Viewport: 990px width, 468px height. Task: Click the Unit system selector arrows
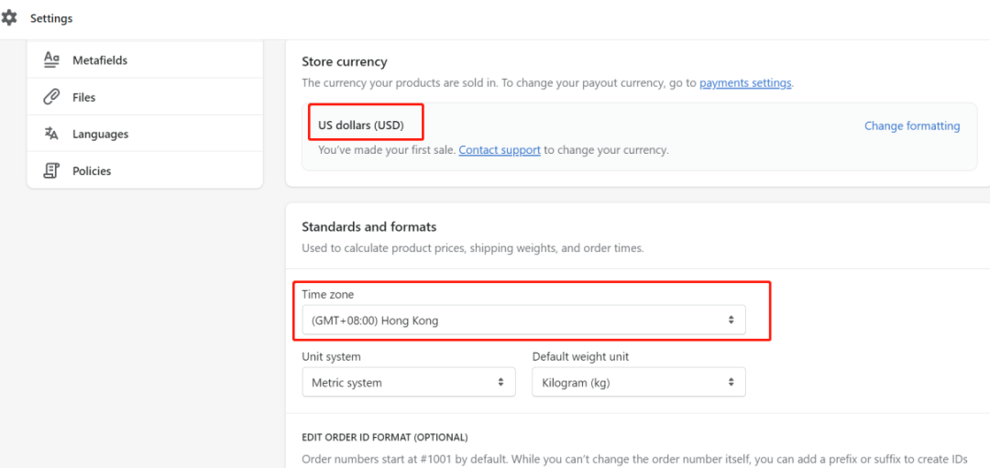[x=500, y=382]
